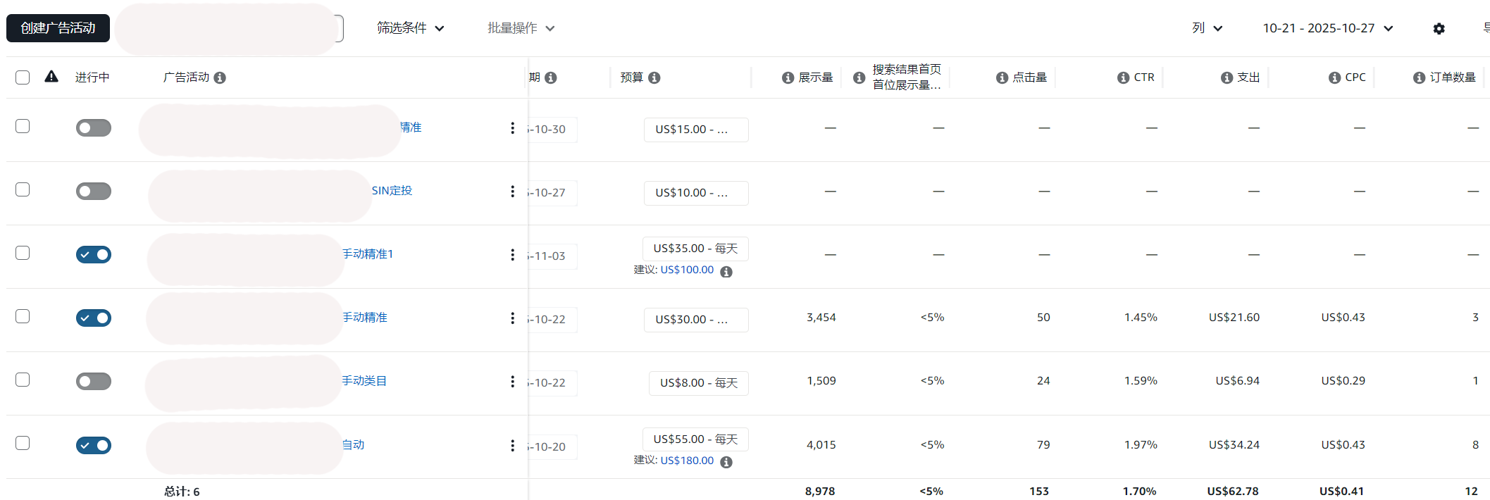The image size is (1490, 500).
Task: Click info icon beside US$180.00 suggestion
Action: (x=726, y=462)
